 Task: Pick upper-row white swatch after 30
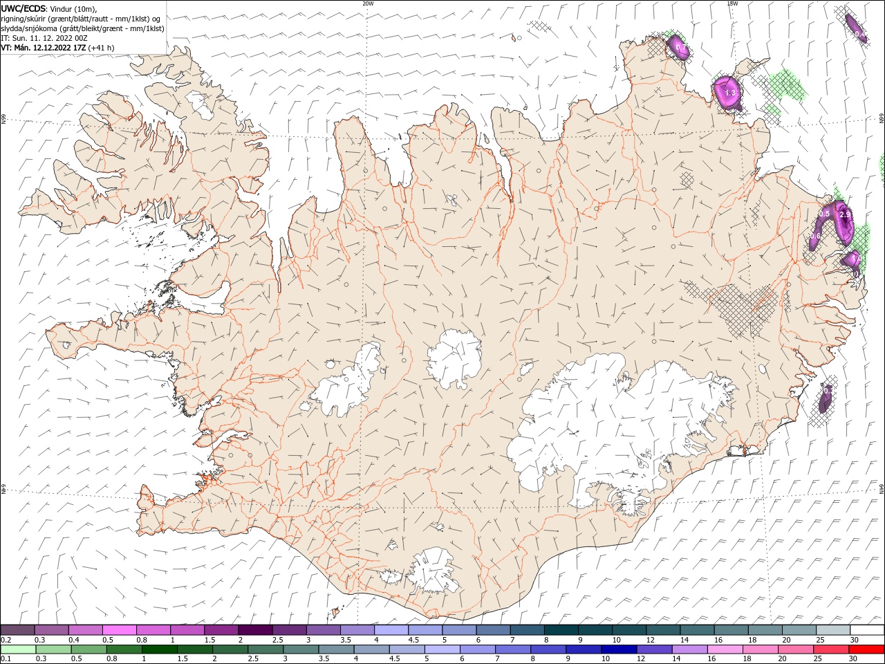tap(867, 629)
